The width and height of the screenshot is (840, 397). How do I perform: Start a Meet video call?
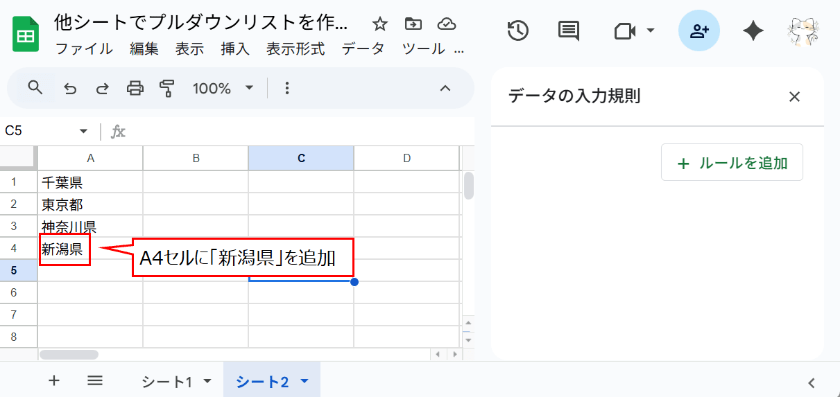coord(625,31)
